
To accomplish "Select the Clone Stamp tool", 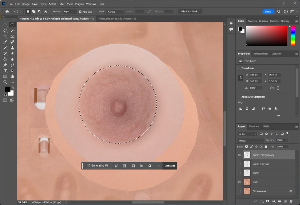I will pyautogui.click(x=12, y=48).
